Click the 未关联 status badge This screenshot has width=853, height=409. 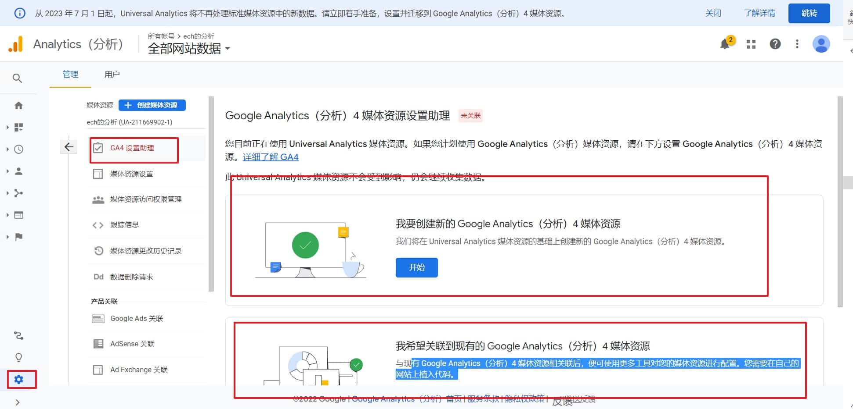pyautogui.click(x=470, y=116)
